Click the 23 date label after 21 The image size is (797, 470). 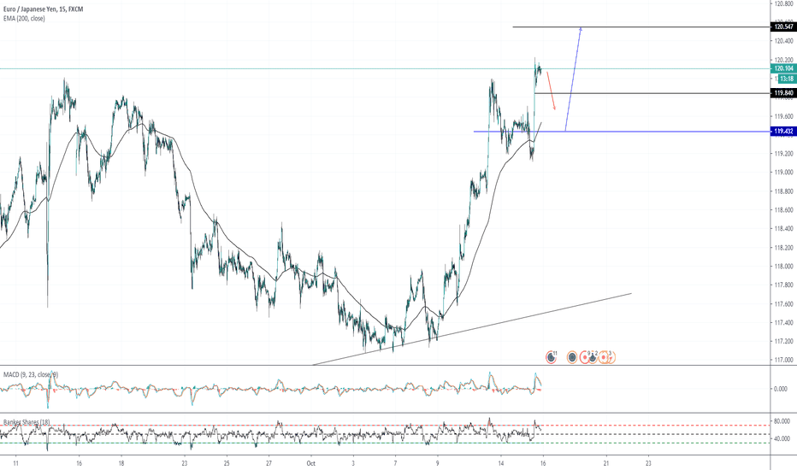pos(648,463)
